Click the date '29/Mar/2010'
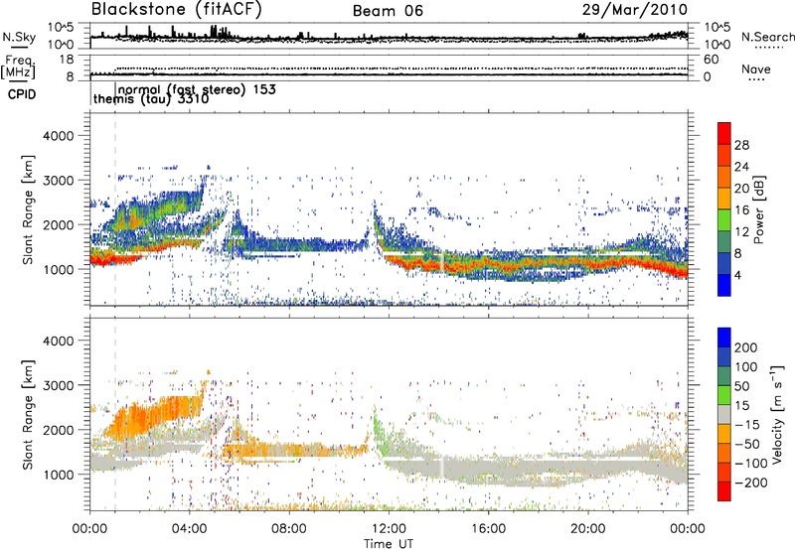 [x=635, y=10]
